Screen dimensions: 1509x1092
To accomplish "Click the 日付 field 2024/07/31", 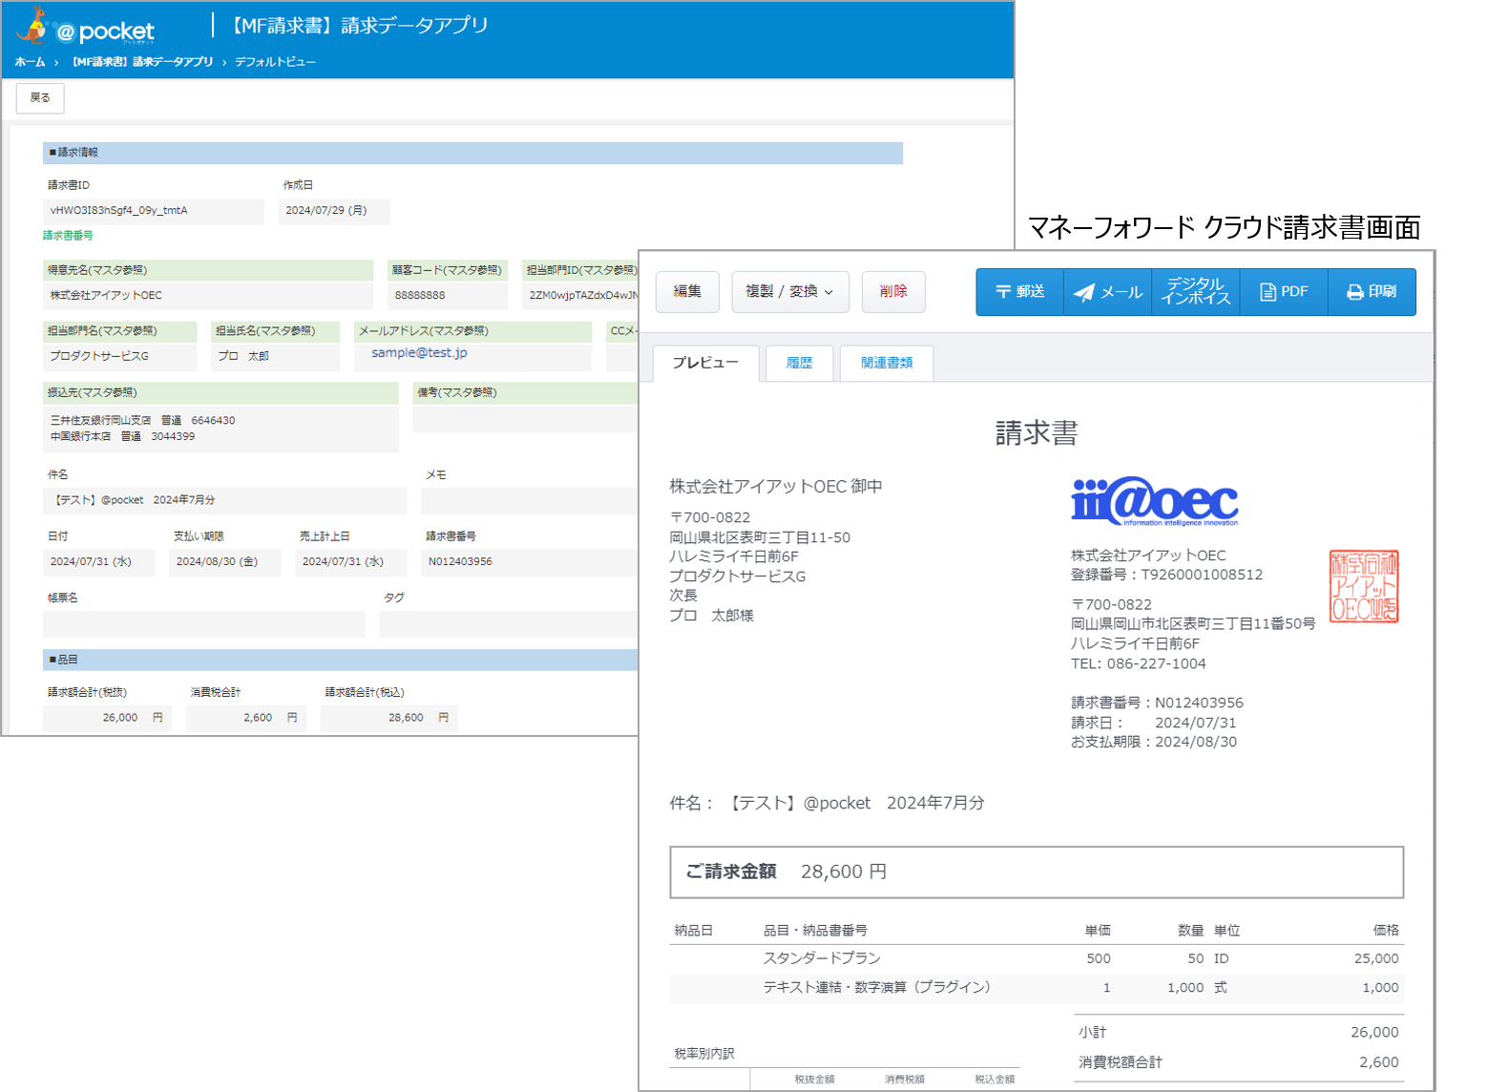I will coord(98,562).
